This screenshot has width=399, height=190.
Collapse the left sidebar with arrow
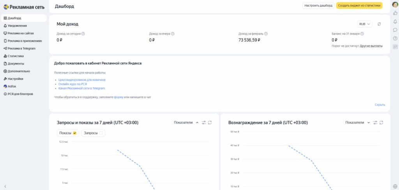(x=5, y=186)
